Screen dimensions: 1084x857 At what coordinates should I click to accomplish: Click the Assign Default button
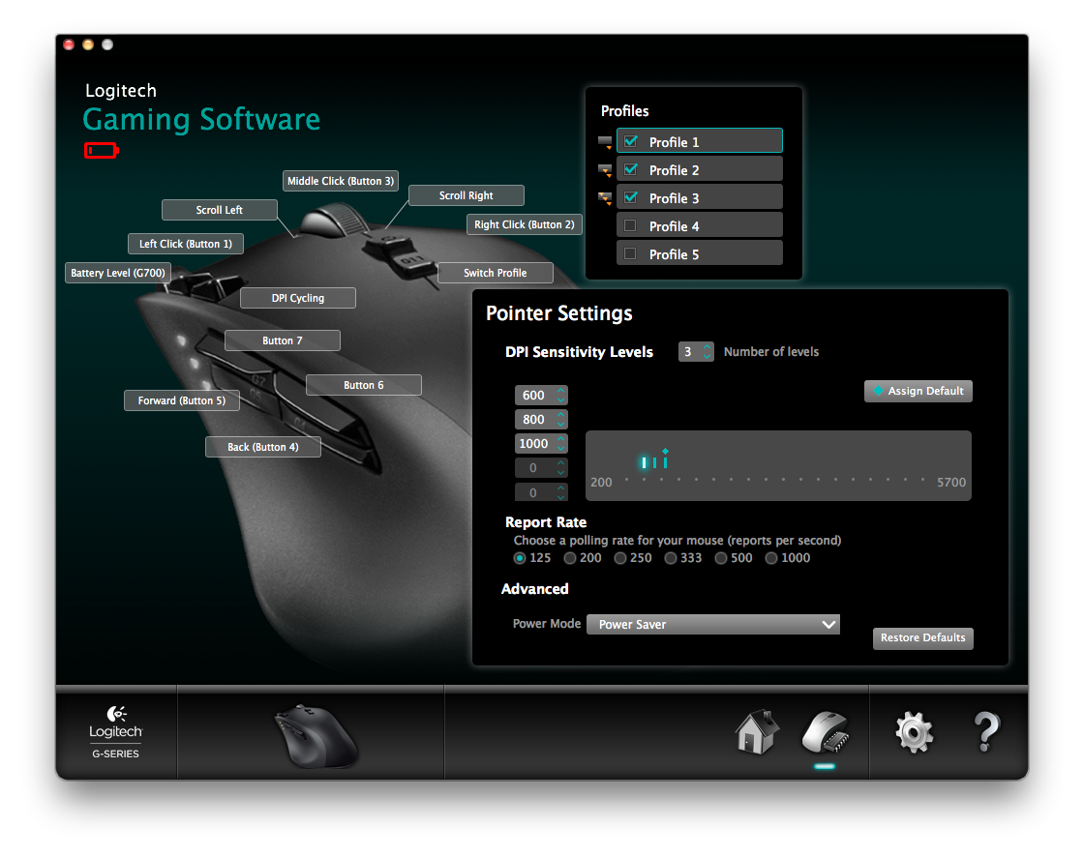(918, 391)
